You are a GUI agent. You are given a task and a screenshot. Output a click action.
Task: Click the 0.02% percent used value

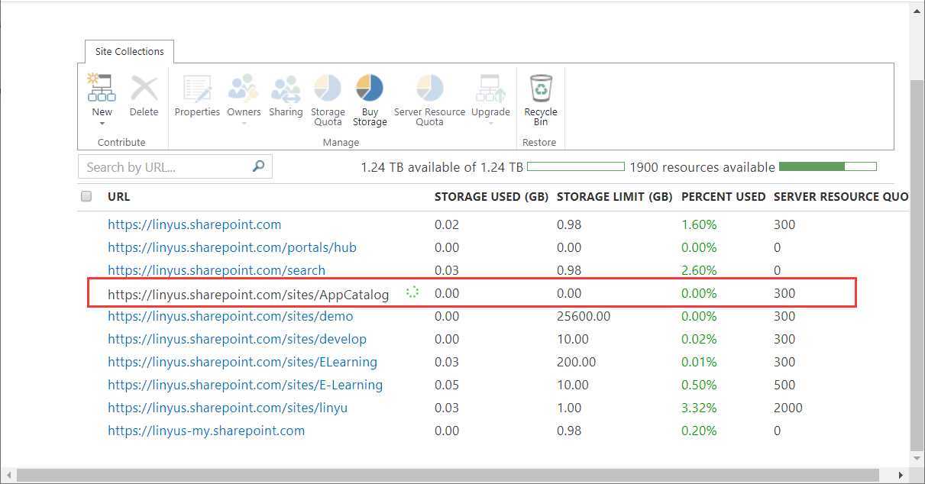(699, 339)
